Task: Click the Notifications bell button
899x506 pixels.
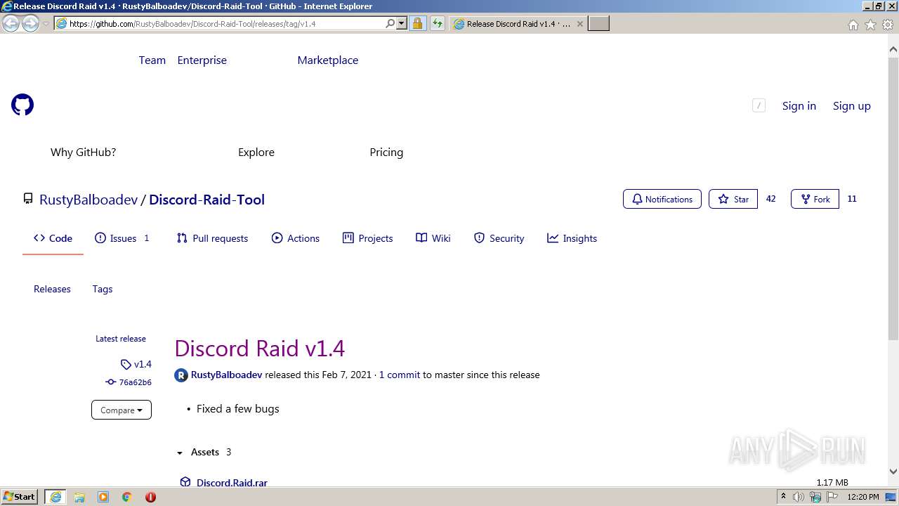Action: coord(662,199)
